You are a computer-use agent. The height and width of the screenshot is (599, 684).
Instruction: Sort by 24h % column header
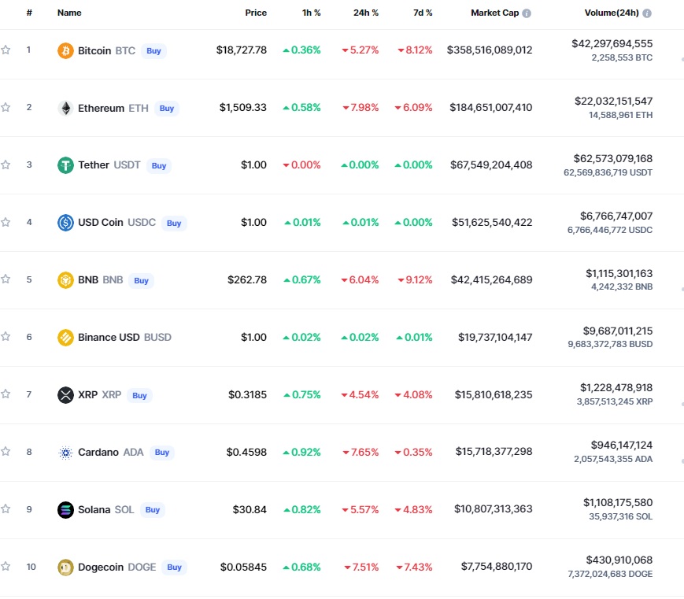(365, 13)
